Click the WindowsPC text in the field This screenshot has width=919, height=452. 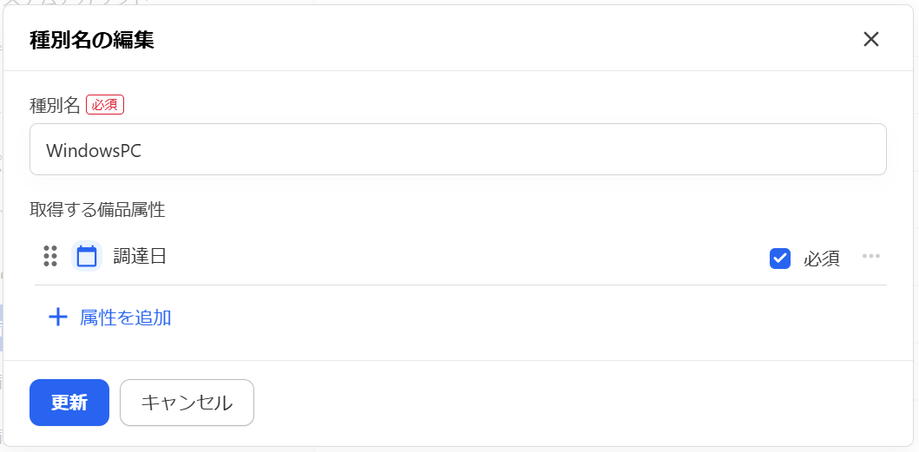pyautogui.click(x=94, y=151)
